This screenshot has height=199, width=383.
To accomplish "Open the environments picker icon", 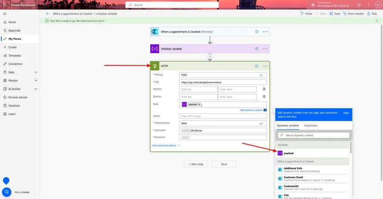I will point(313,5).
